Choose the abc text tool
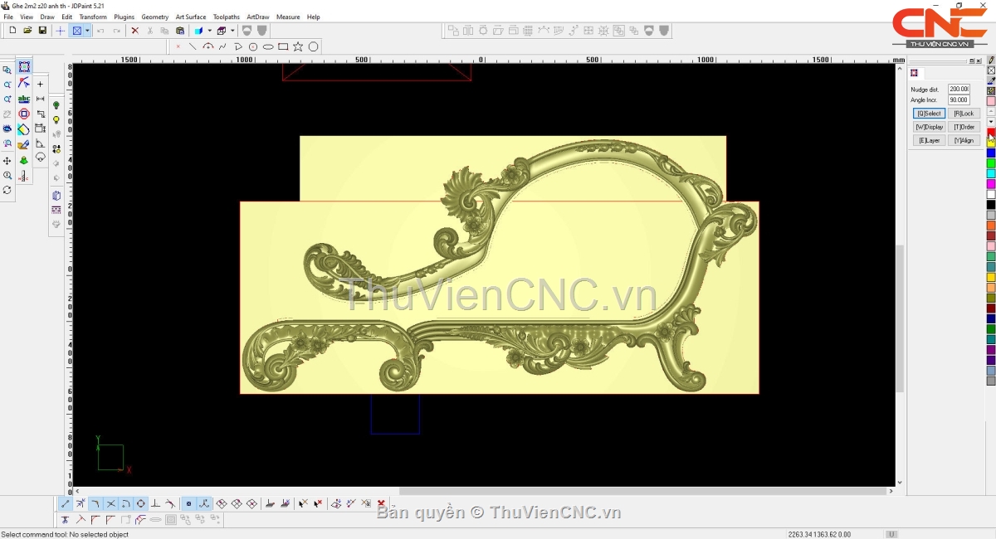 (24, 100)
